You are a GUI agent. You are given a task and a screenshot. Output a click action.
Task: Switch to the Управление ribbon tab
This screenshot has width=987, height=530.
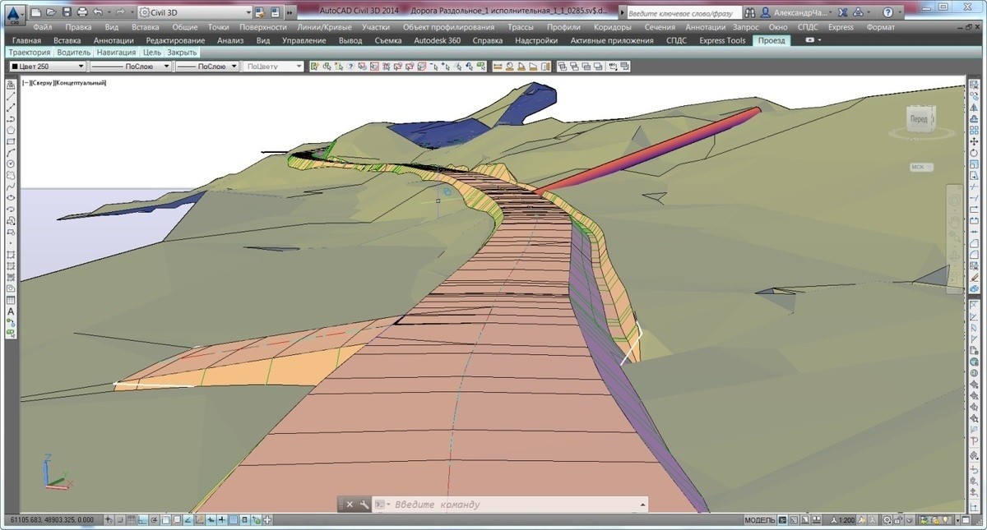pos(304,40)
